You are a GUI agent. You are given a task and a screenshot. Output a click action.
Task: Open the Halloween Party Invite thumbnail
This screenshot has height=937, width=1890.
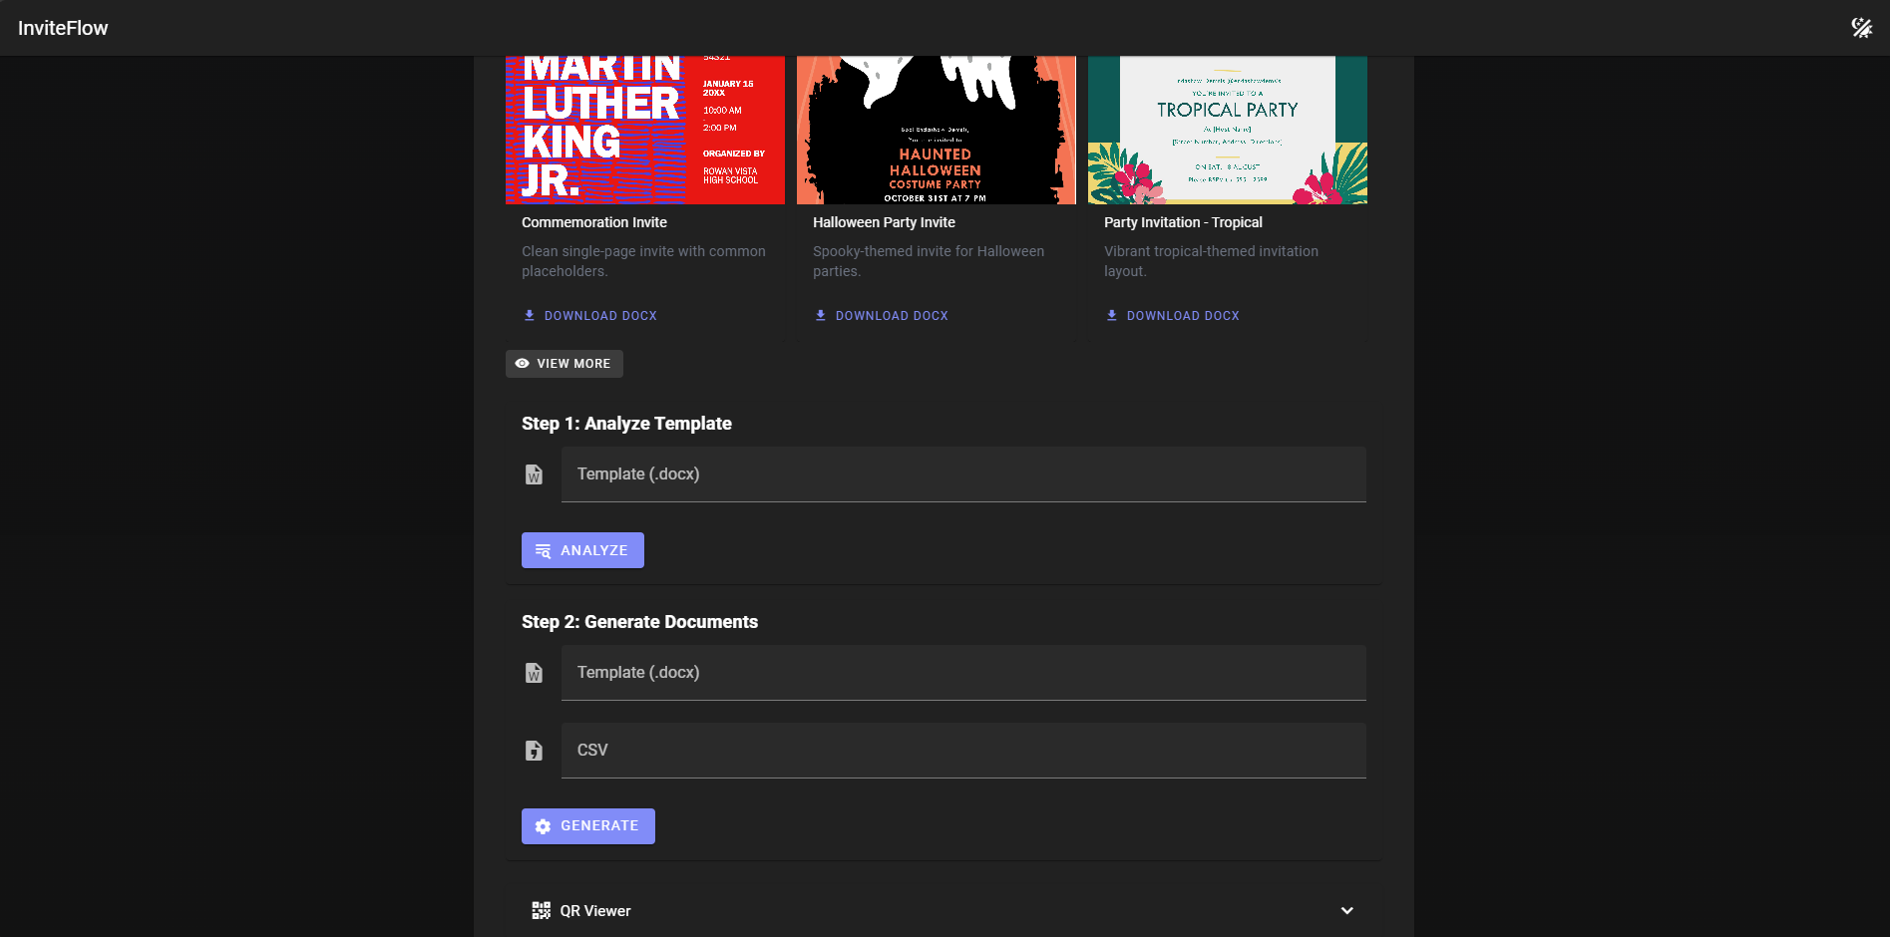pos(937,130)
